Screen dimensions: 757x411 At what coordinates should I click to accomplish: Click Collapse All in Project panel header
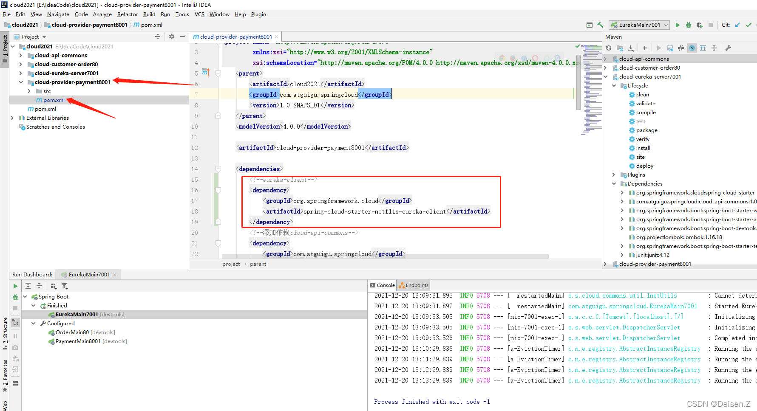click(158, 37)
